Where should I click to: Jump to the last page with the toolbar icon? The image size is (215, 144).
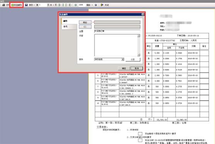(70, 5)
